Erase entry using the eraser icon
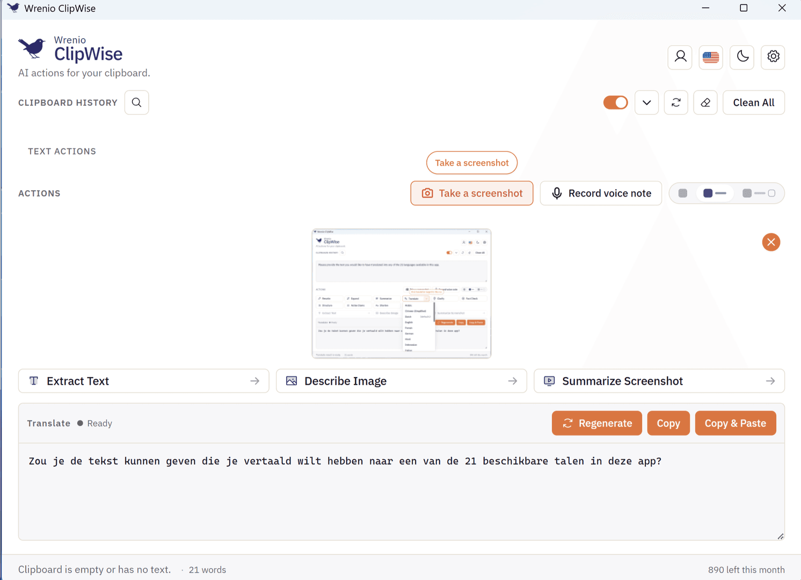The height and width of the screenshot is (580, 801). click(x=705, y=103)
